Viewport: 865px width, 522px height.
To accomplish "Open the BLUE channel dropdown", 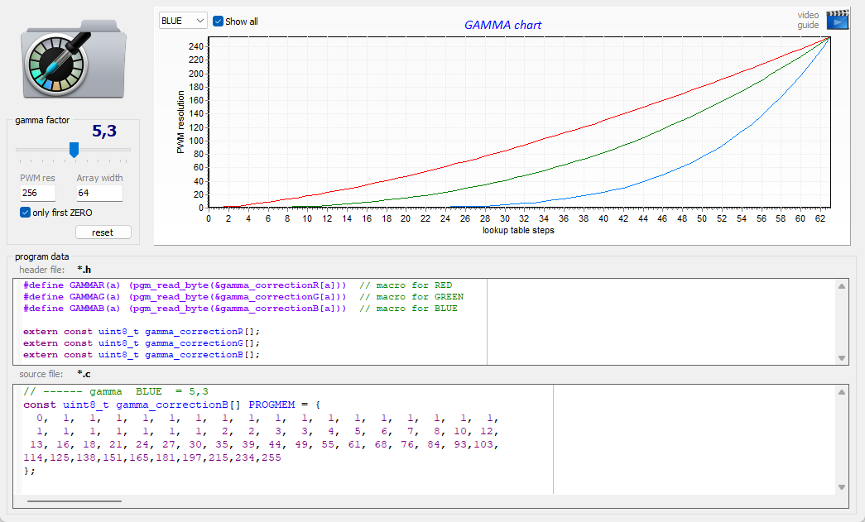I will (x=183, y=21).
